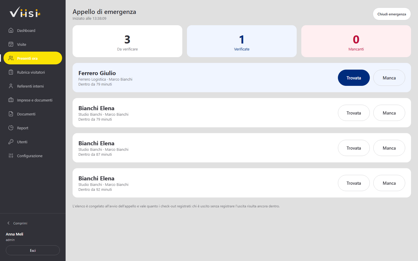Click the Verificate counter card
Screen dimensions: 418x261
(x=242, y=41)
